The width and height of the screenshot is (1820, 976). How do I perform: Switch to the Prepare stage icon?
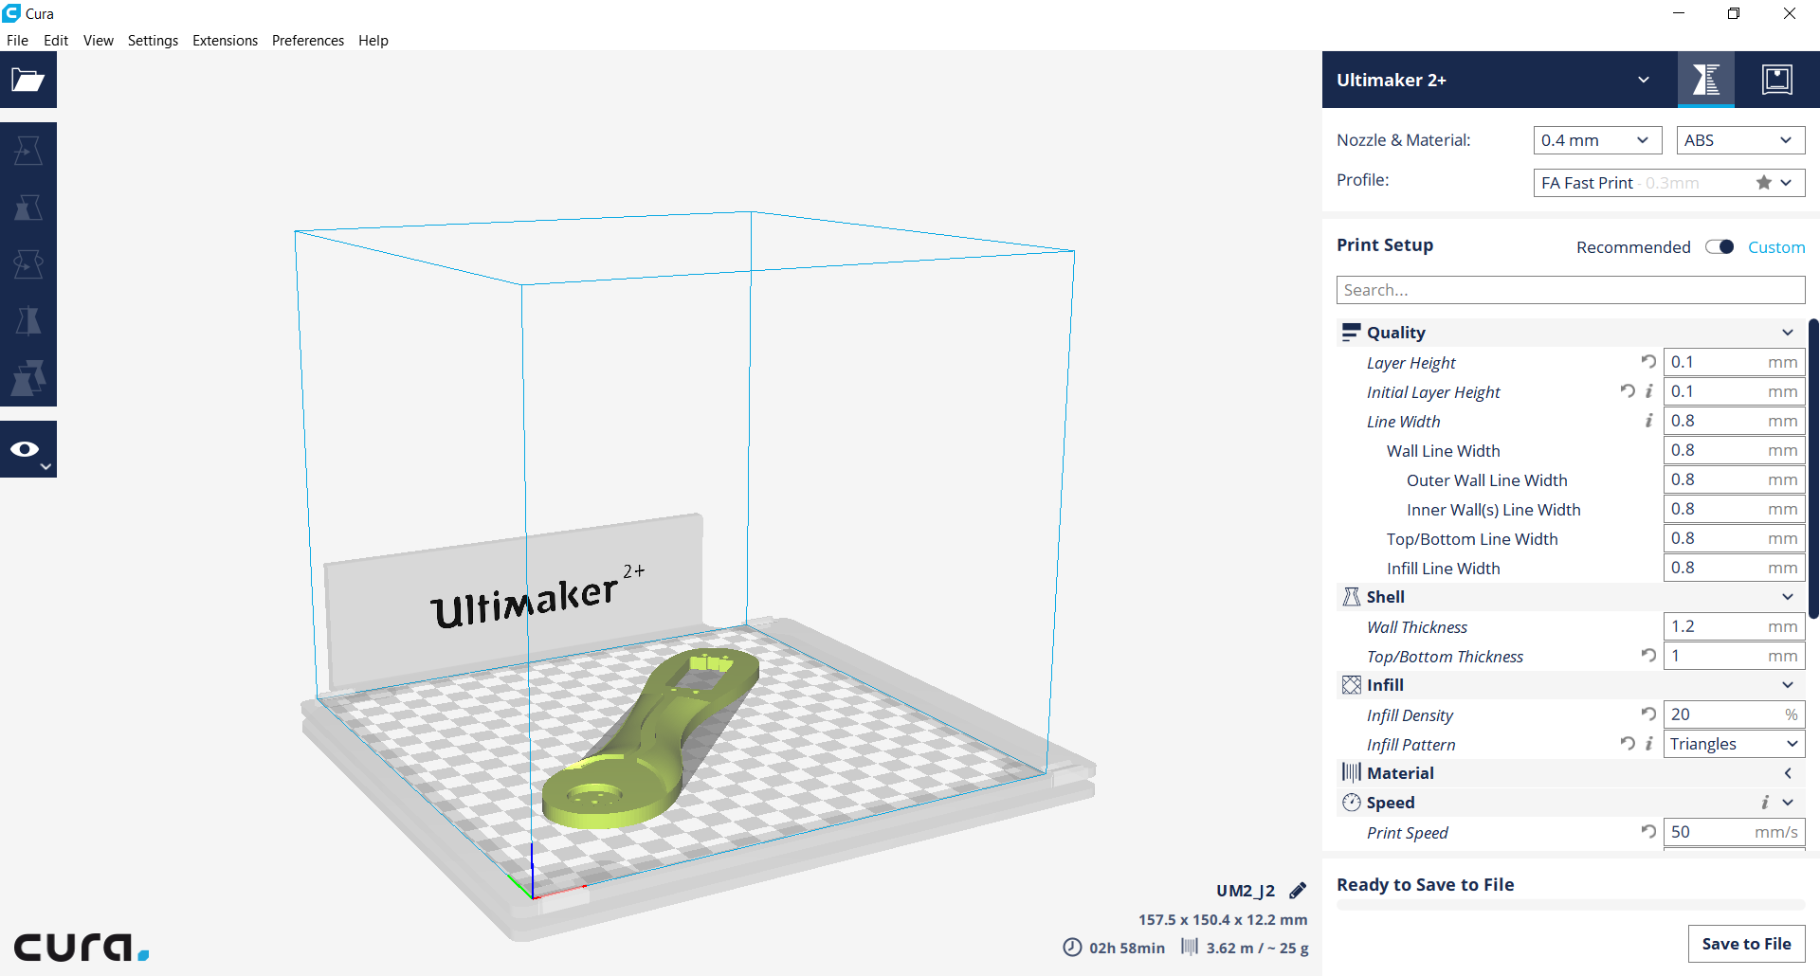(x=1706, y=80)
